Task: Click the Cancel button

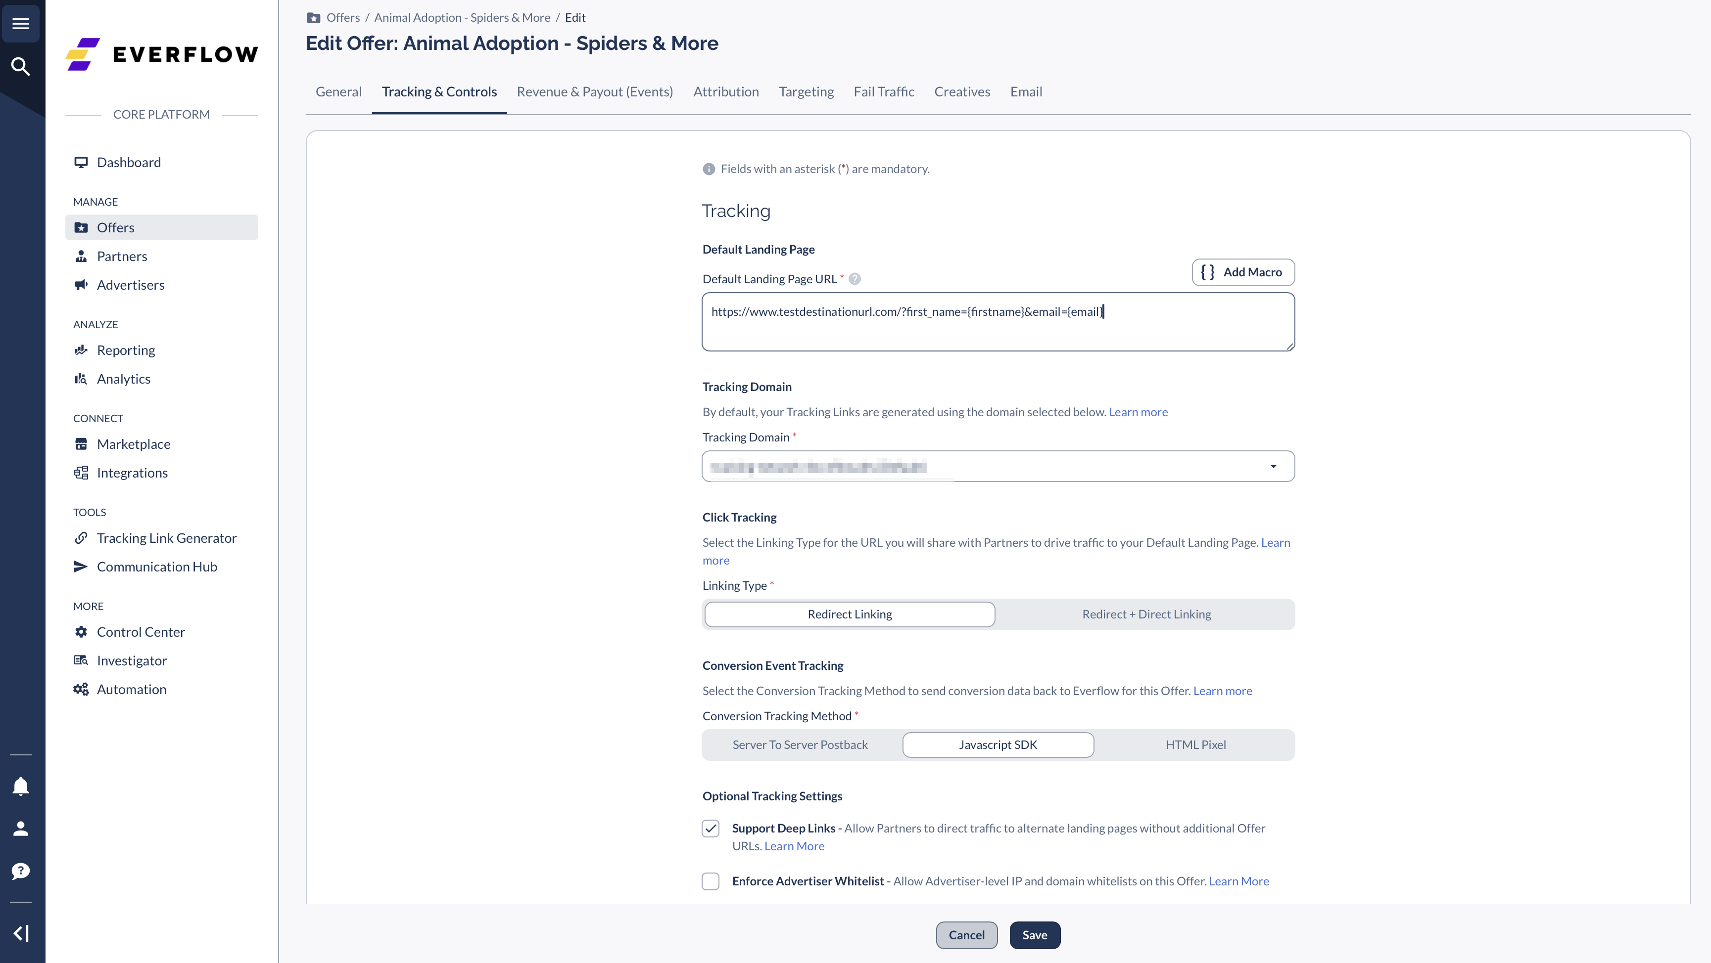Action: pyautogui.click(x=966, y=934)
